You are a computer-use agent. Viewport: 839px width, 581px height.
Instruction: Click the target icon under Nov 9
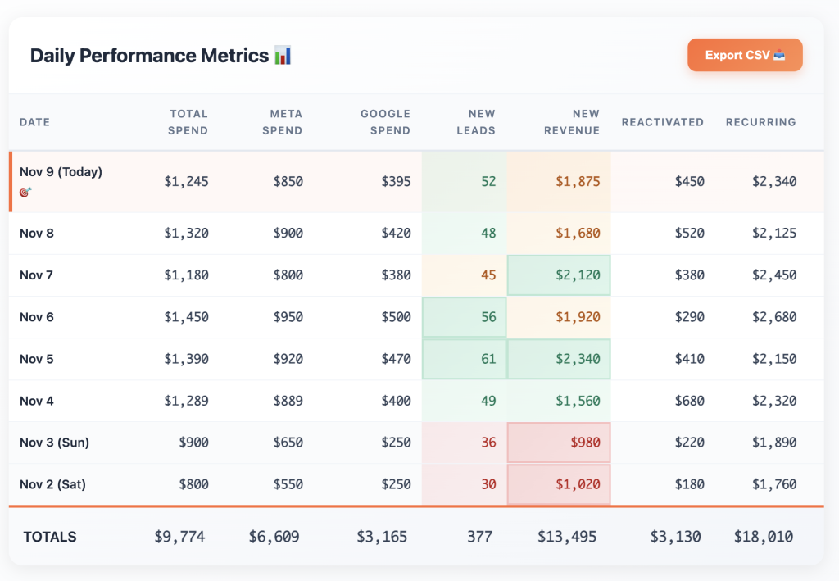point(25,193)
